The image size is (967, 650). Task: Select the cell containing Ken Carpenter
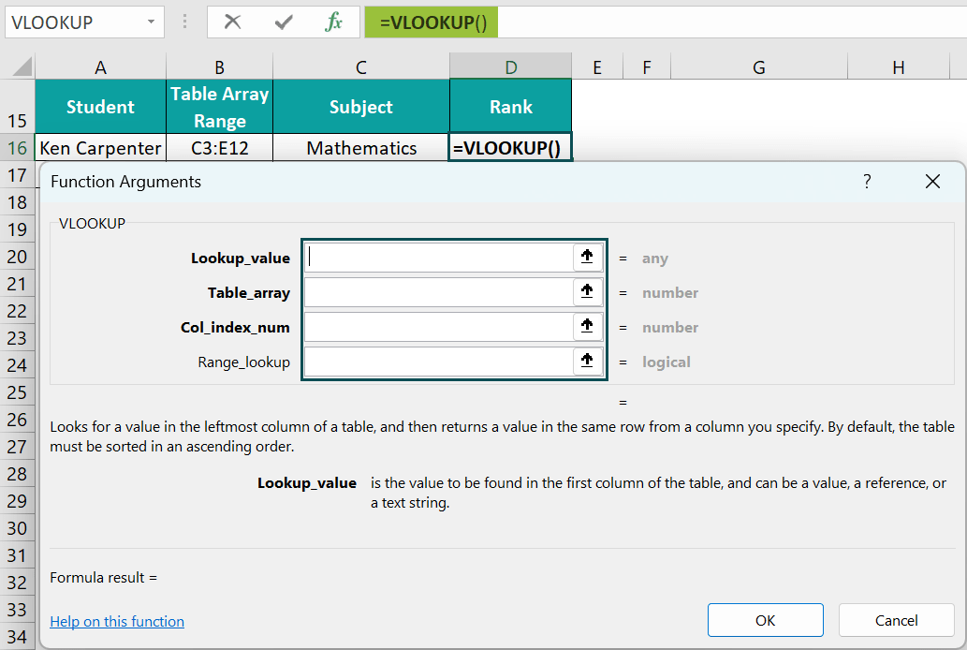(x=99, y=147)
